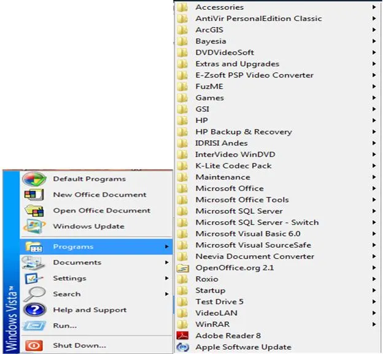Click the Adobe Reader 8 icon
The image size is (383, 354).
tap(182, 336)
